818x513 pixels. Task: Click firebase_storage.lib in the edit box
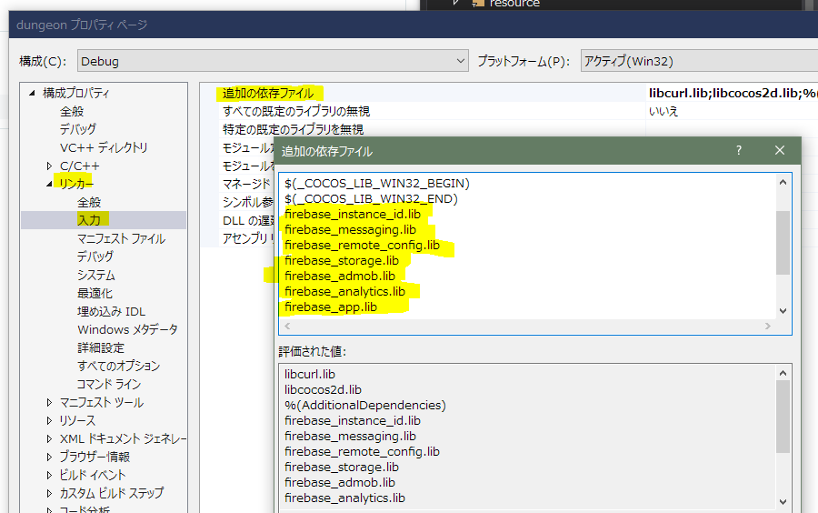342,261
